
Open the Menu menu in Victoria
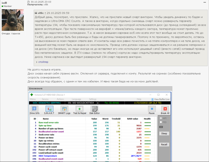pos(33,99)
